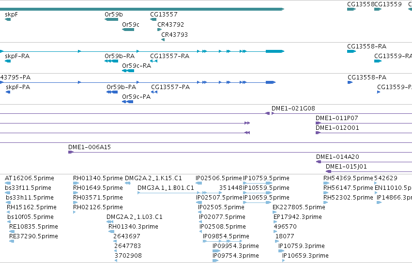Select cDNA DMG2A.2_1.L03.C1
412x263 pixels.
tap(110, 222)
